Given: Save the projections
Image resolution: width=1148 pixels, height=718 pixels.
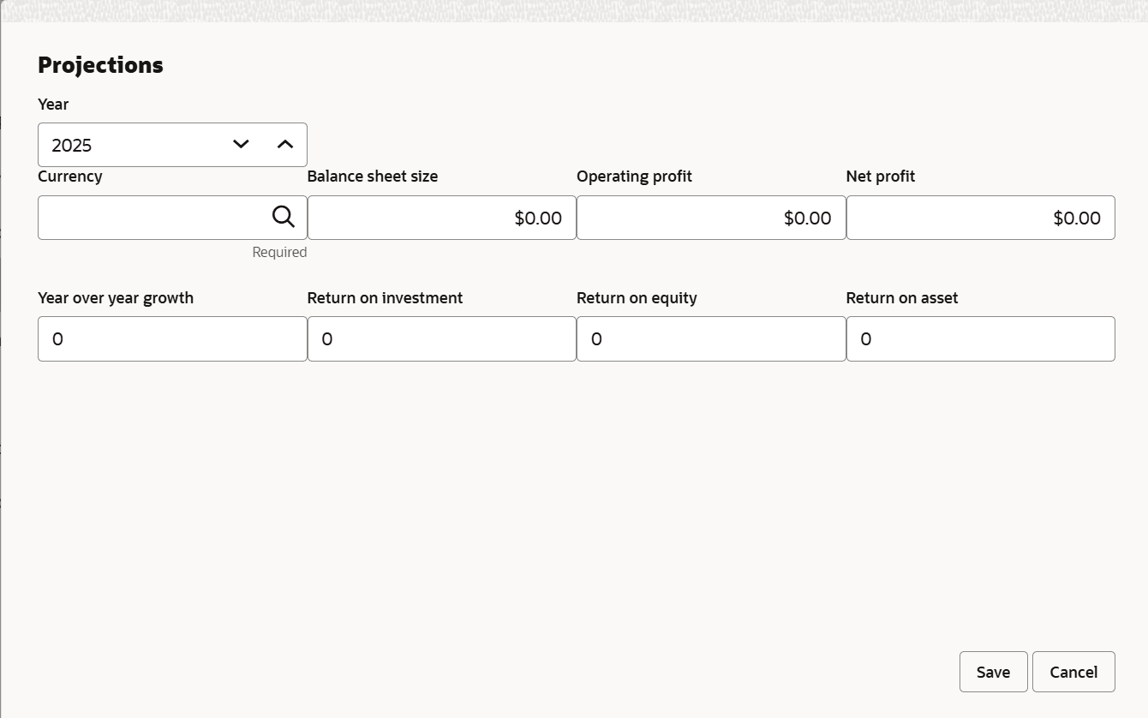Looking at the screenshot, I should click(993, 672).
